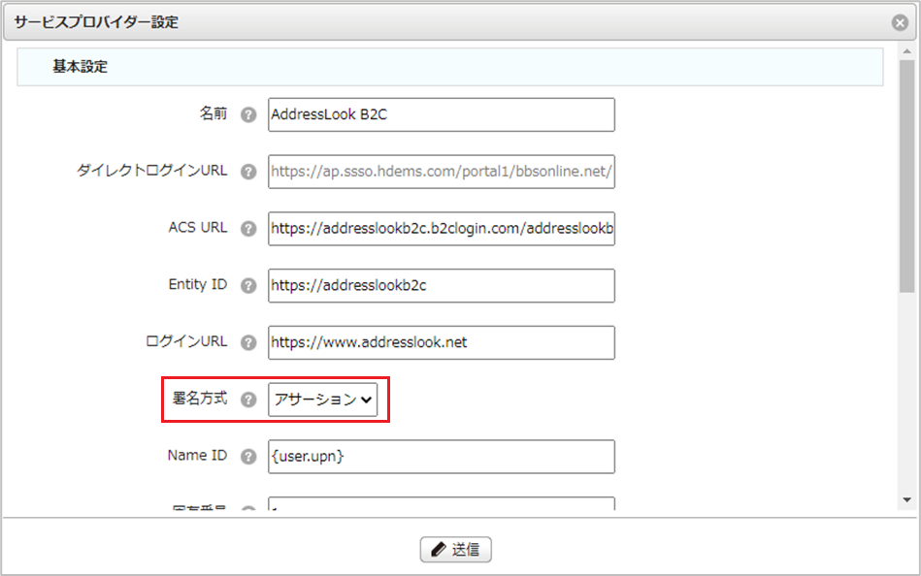921x576 pixels.
Task: Open the 署名方式 アサーション dropdown
Action: tap(322, 400)
